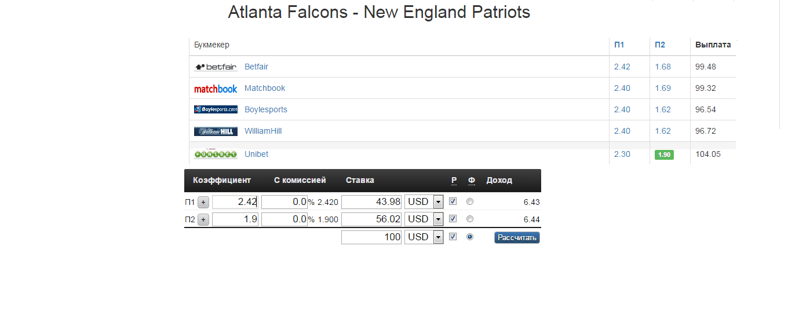Sort by П1 column header

[x=619, y=45]
